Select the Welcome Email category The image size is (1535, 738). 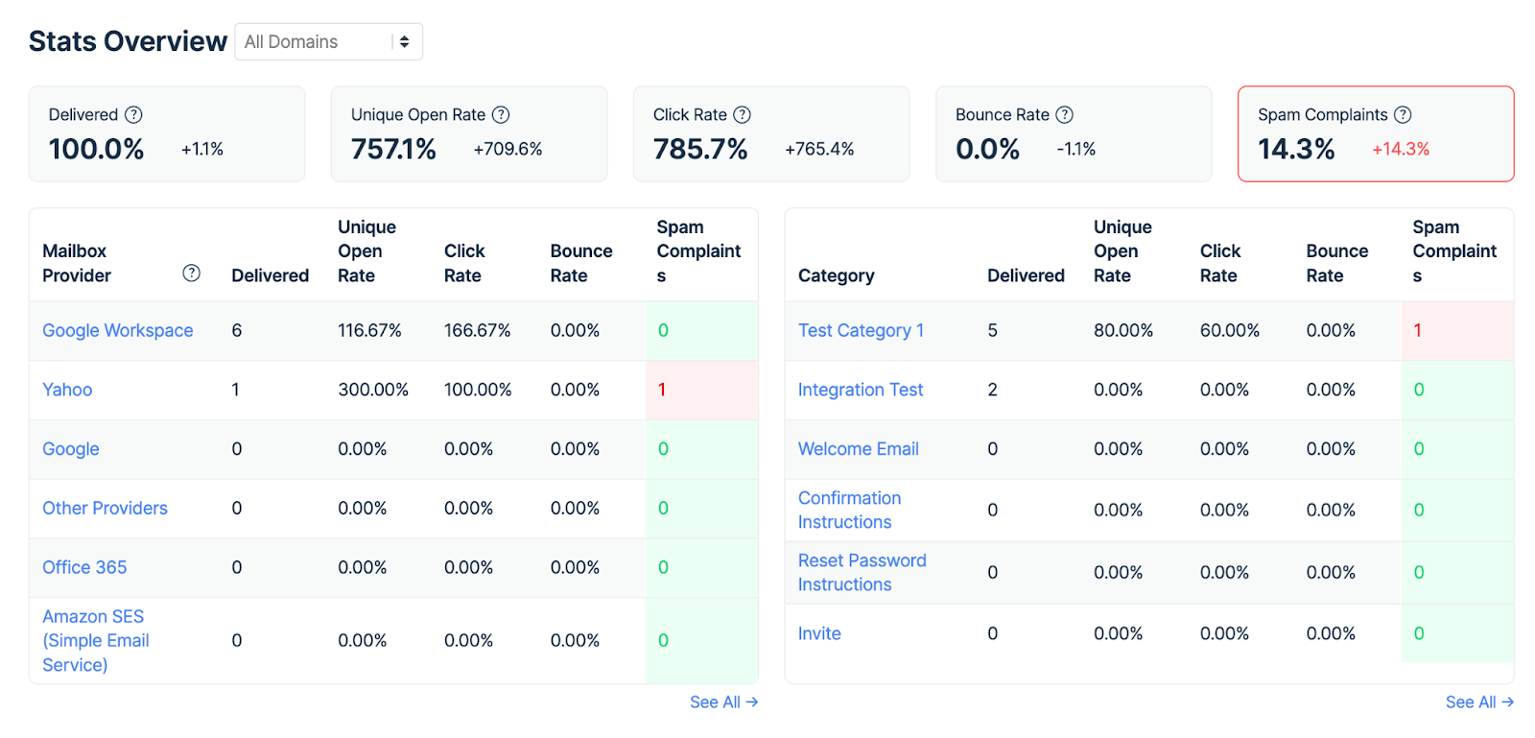(x=858, y=449)
